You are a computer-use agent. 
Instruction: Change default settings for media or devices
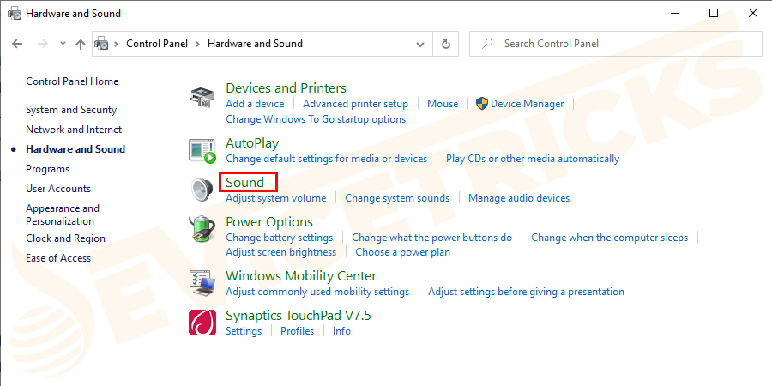(327, 159)
